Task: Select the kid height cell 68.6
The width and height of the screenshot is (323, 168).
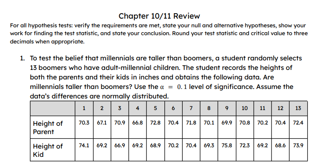Action: (280, 146)
